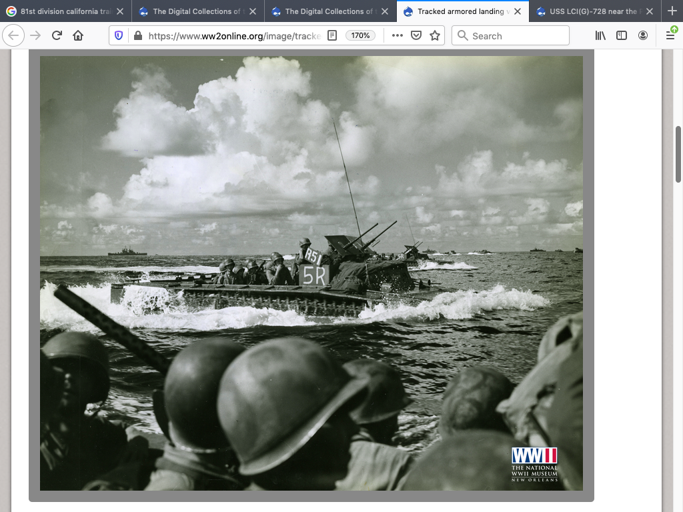Open a new tab with plus button
Image resolution: width=683 pixels, height=512 pixels.
pos(672,11)
